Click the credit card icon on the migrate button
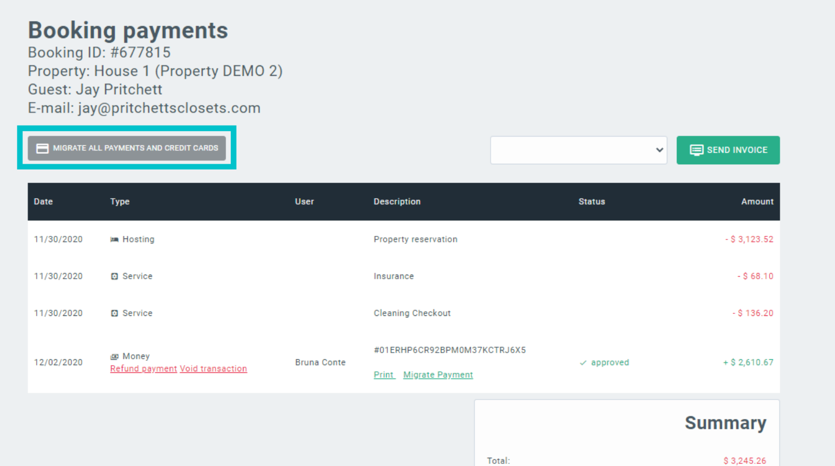This screenshot has width=835, height=466. click(x=42, y=149)
